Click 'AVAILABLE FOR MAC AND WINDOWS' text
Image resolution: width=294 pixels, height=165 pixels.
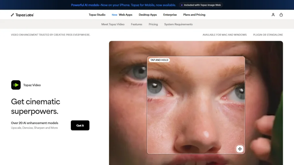point(225,35)
